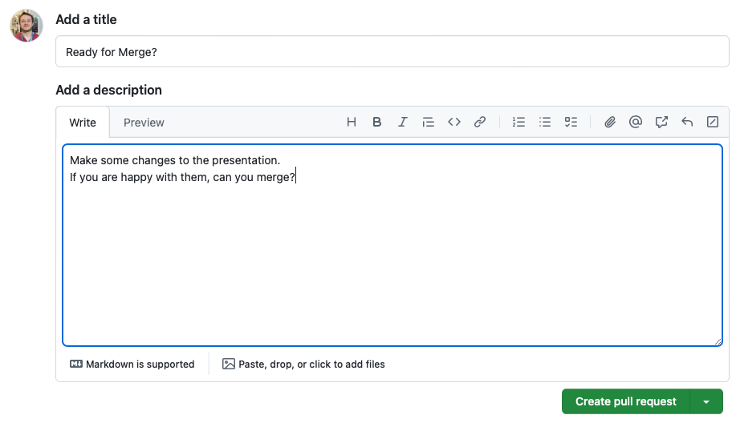Open saved replies arrow icon
This screenshot has width=736, height=423.
(687, 123)
